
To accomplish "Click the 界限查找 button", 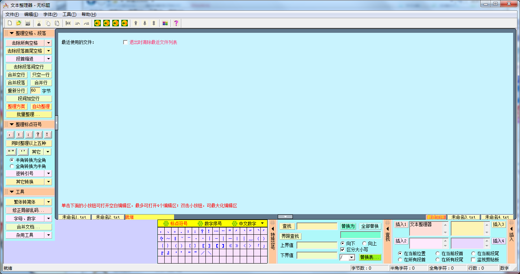I will pyautogui.click(x=290, y=236).
